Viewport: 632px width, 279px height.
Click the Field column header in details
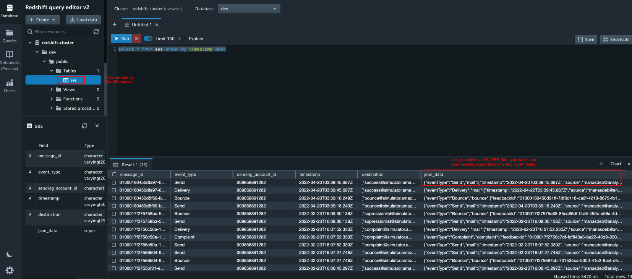coord(58,146)
